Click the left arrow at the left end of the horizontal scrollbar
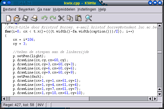 [4, 99]
